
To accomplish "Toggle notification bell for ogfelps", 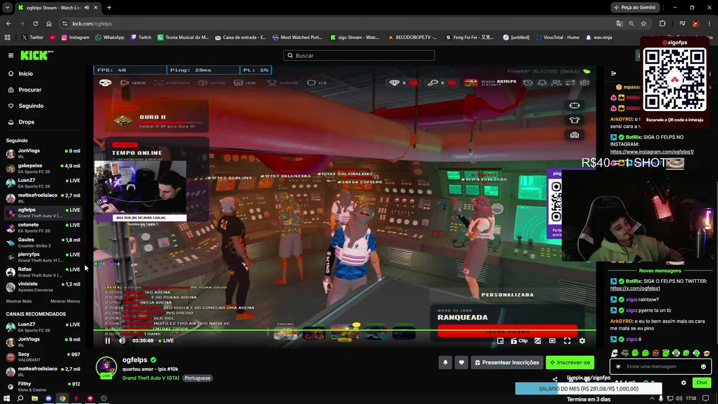I will [445, 362].
